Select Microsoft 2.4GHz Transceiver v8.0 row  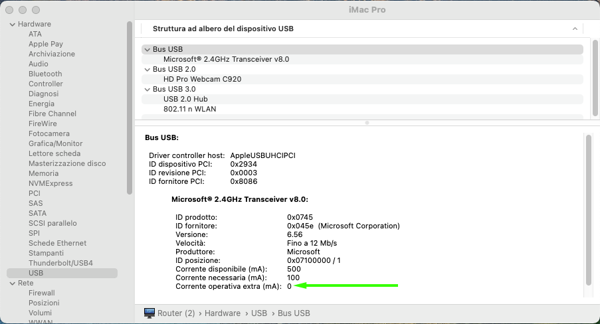(x=362, y=59)
